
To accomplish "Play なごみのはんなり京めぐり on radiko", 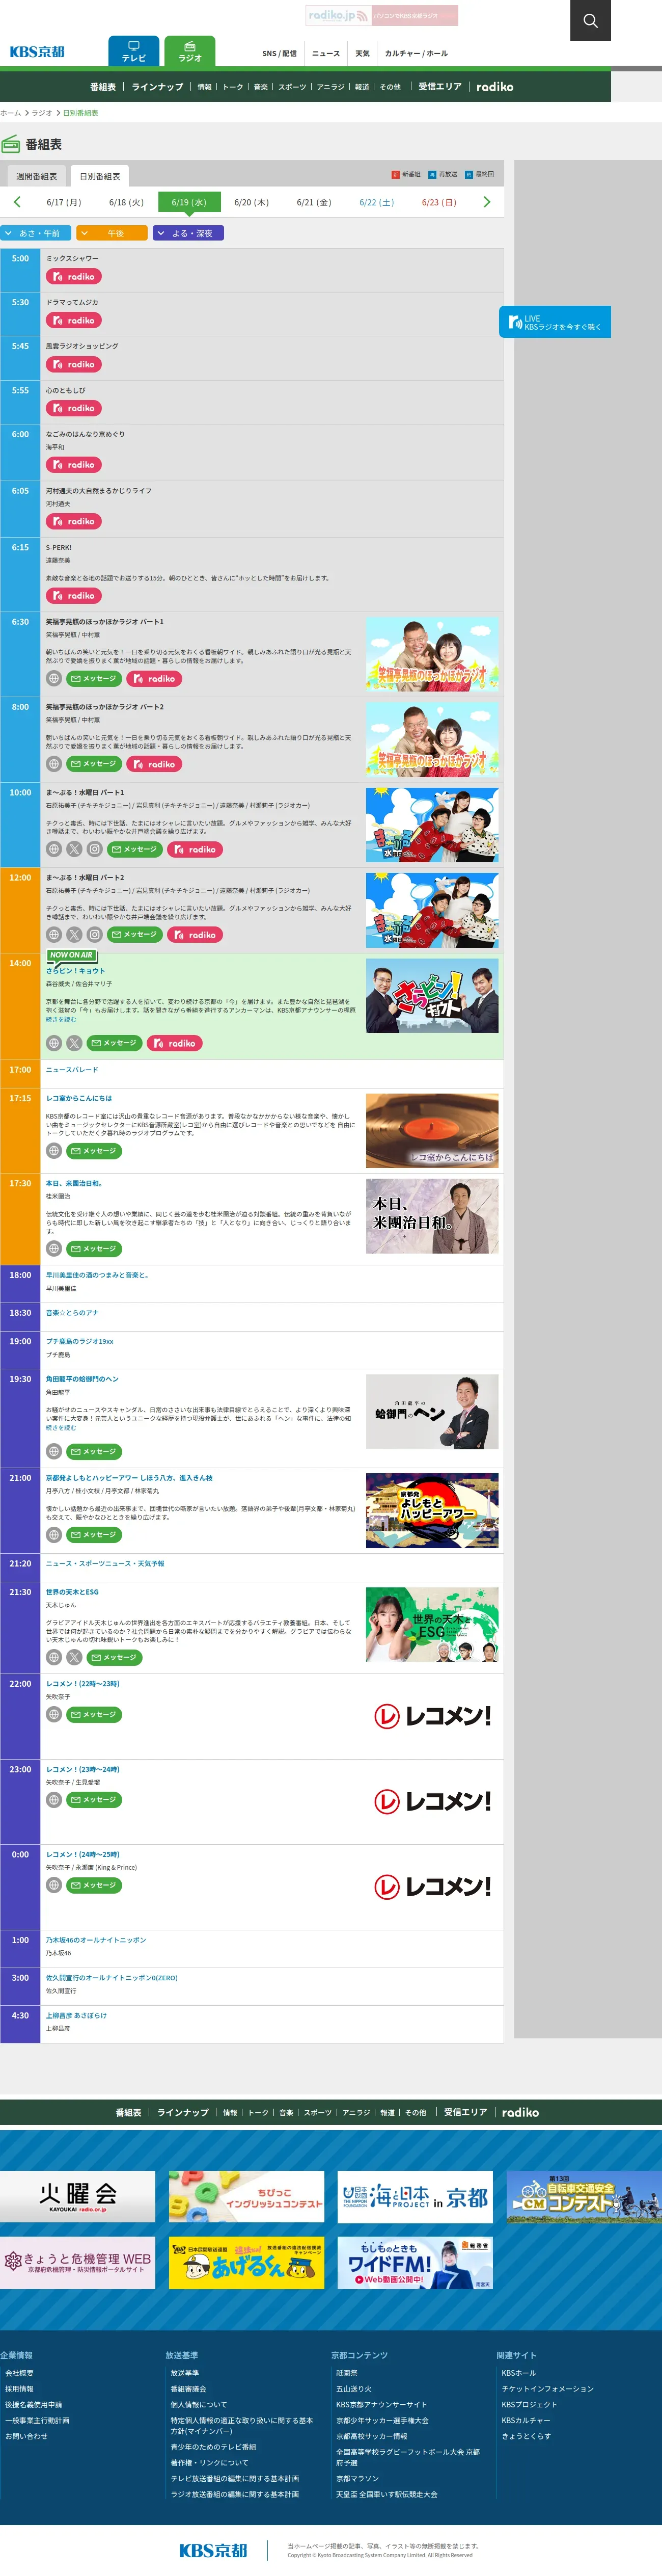I will pyautogui.click(x=74, y=465).
